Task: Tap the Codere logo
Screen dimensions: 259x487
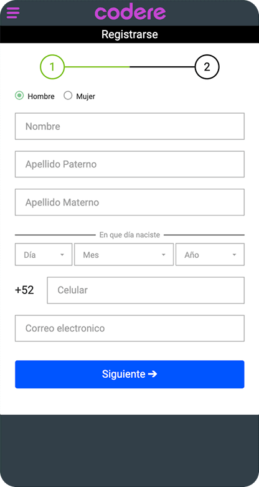Action: (x=130, y=12)
